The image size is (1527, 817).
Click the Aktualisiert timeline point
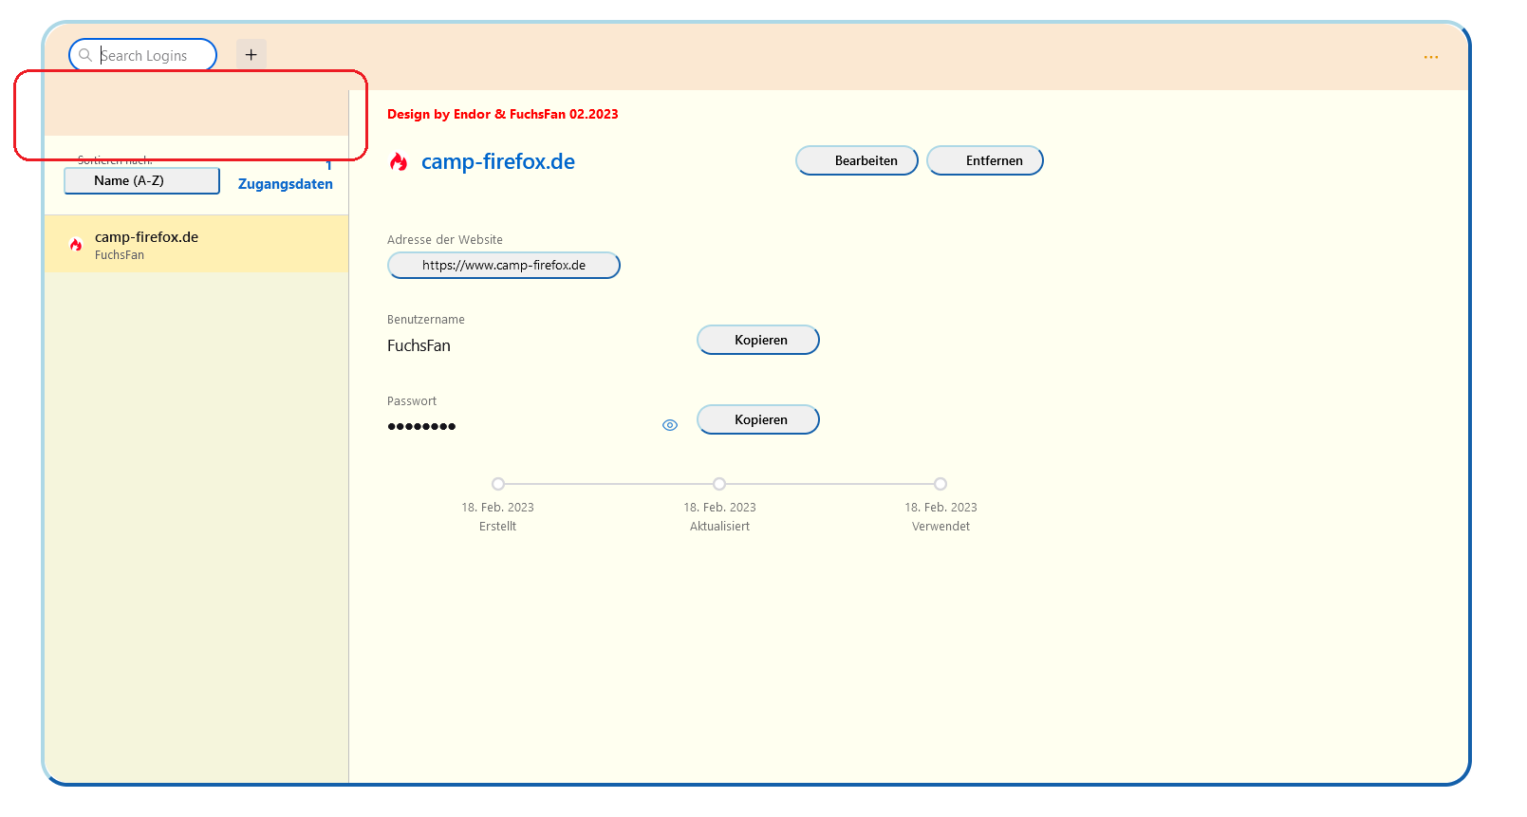pyautogui.click(x=719, y=484)
